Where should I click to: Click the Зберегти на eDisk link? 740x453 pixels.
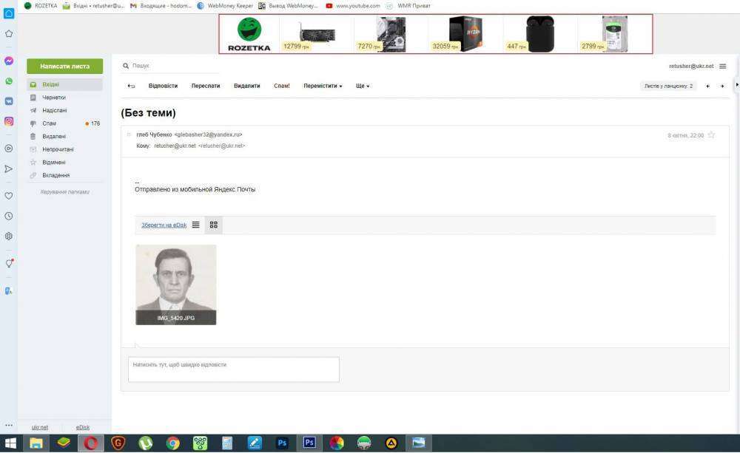pyautogui.click(x=164, y=225)
